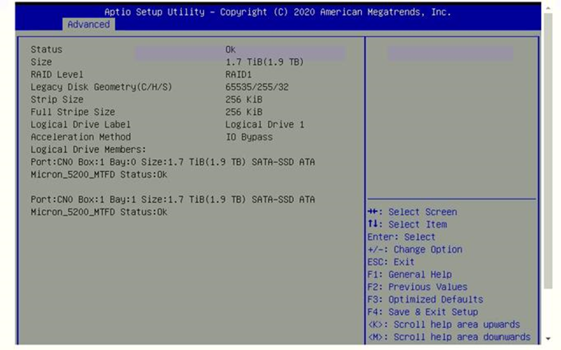Click the scrollbar up arrow
The height and width of the screenshot is (350, 561).
click(549, 7)
